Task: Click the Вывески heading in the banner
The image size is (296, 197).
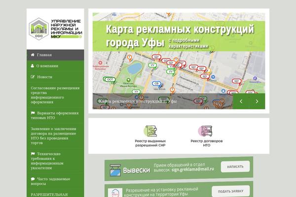Action: 137,170
